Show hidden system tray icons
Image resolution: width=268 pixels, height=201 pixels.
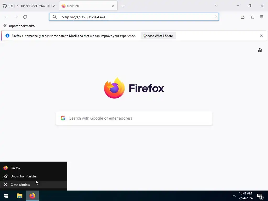[x=234, y=196]
